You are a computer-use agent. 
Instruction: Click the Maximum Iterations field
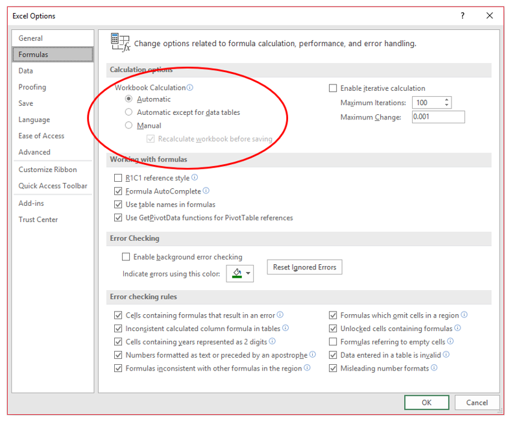tap(428, 103)
